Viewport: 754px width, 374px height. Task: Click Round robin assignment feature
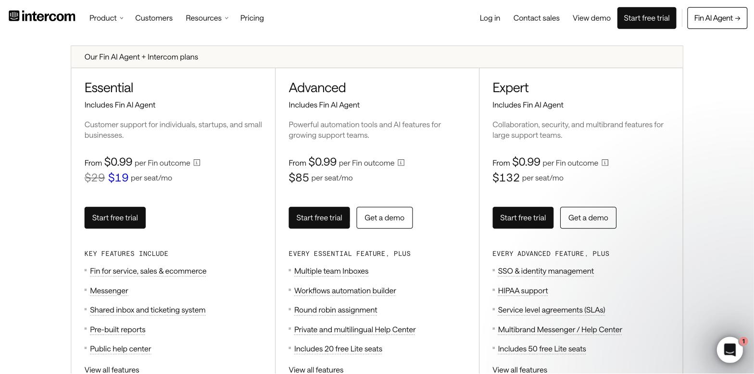point(336,310)
